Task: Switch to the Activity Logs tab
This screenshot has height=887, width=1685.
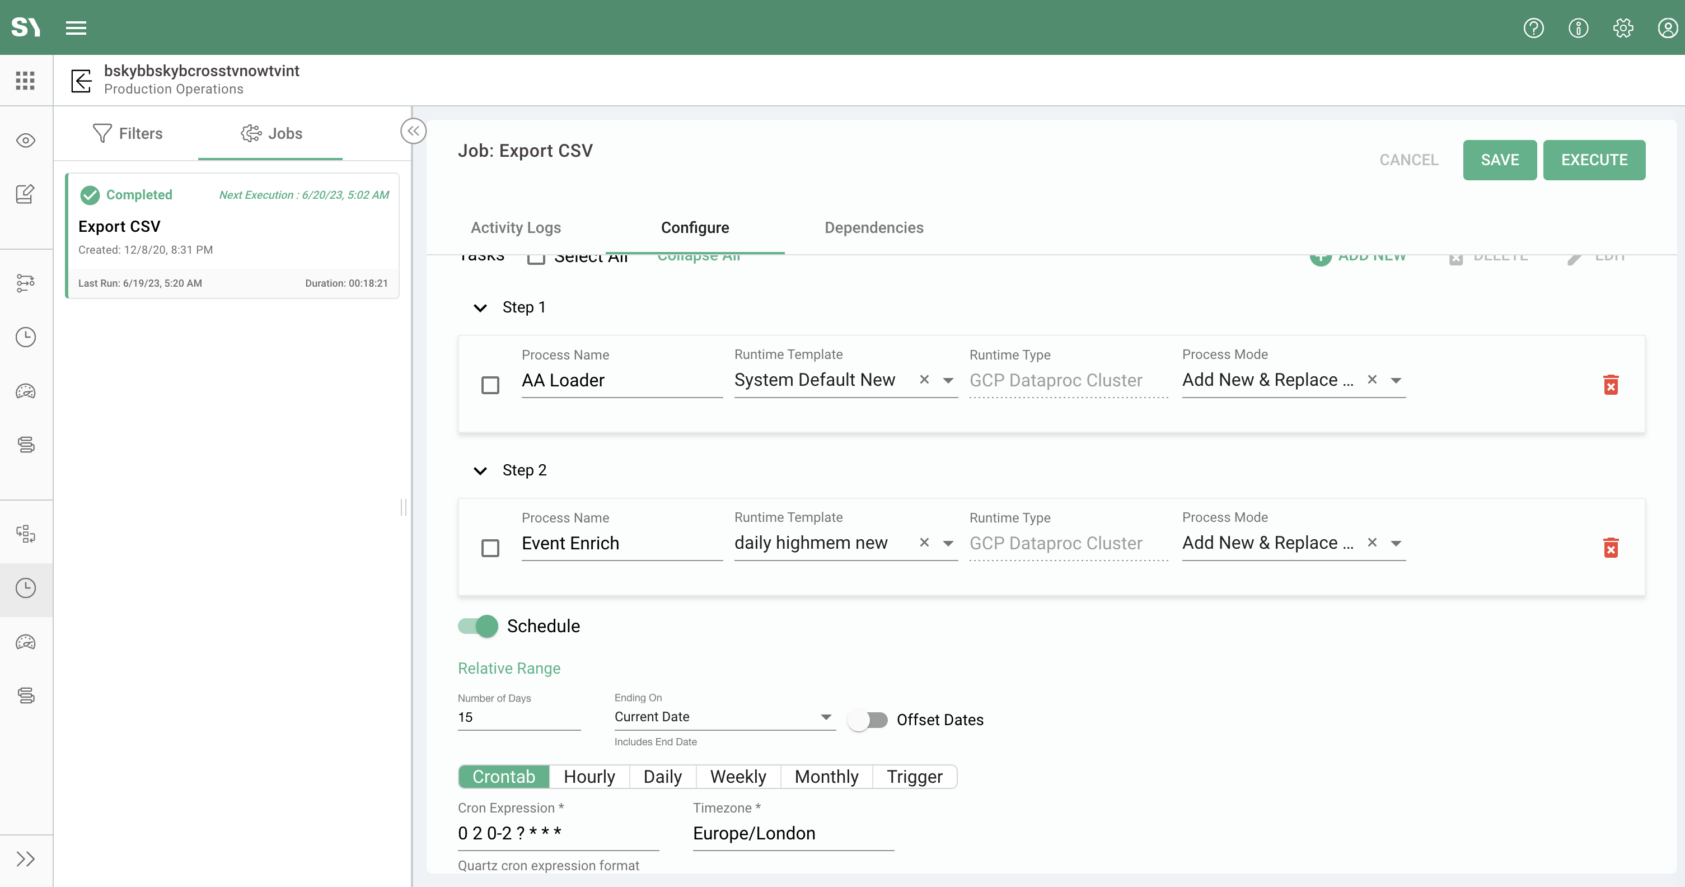Action: click(x=516, y=228)
